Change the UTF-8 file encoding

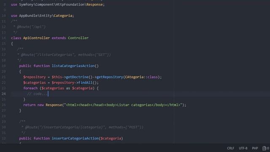point(243,148)
